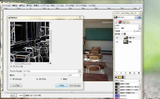
Task: Open the Tools (ツール) menu
Action: [60, 6]
